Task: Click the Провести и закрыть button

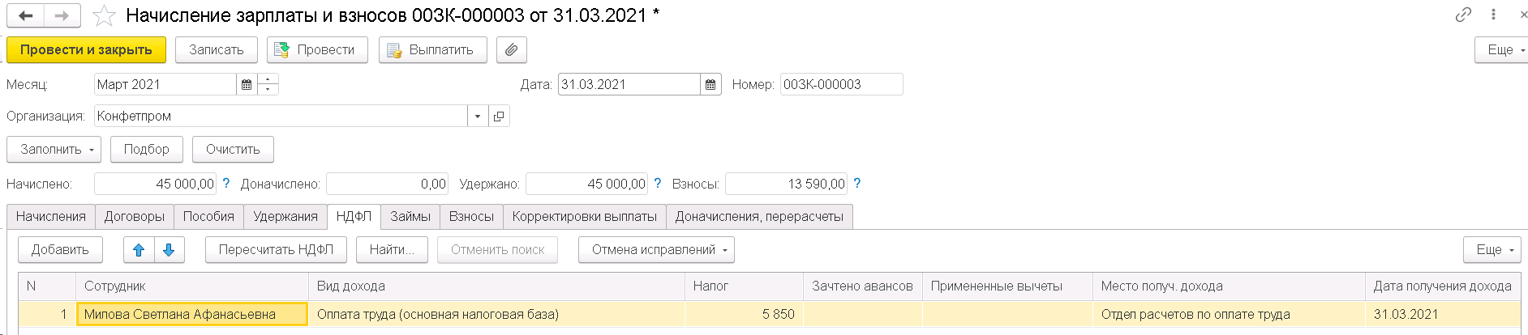Action: coord(86,50)
